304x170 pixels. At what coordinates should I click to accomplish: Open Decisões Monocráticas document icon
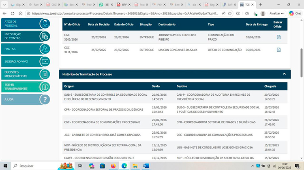coord(45,74)
